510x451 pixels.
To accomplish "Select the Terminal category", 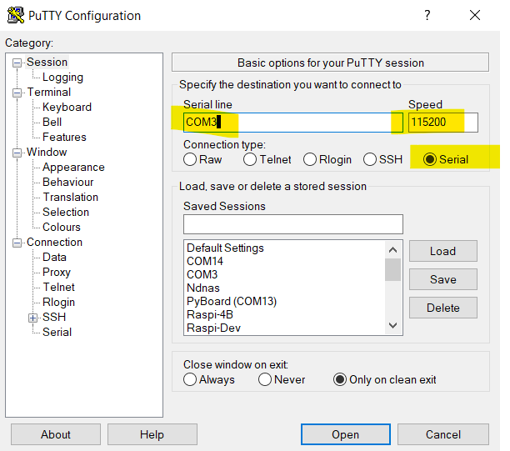I will (49, 92).
